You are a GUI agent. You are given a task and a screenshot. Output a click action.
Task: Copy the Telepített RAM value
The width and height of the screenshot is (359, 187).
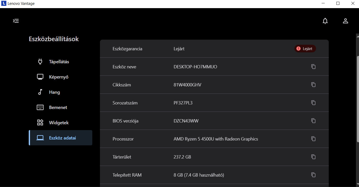[313, 175]
